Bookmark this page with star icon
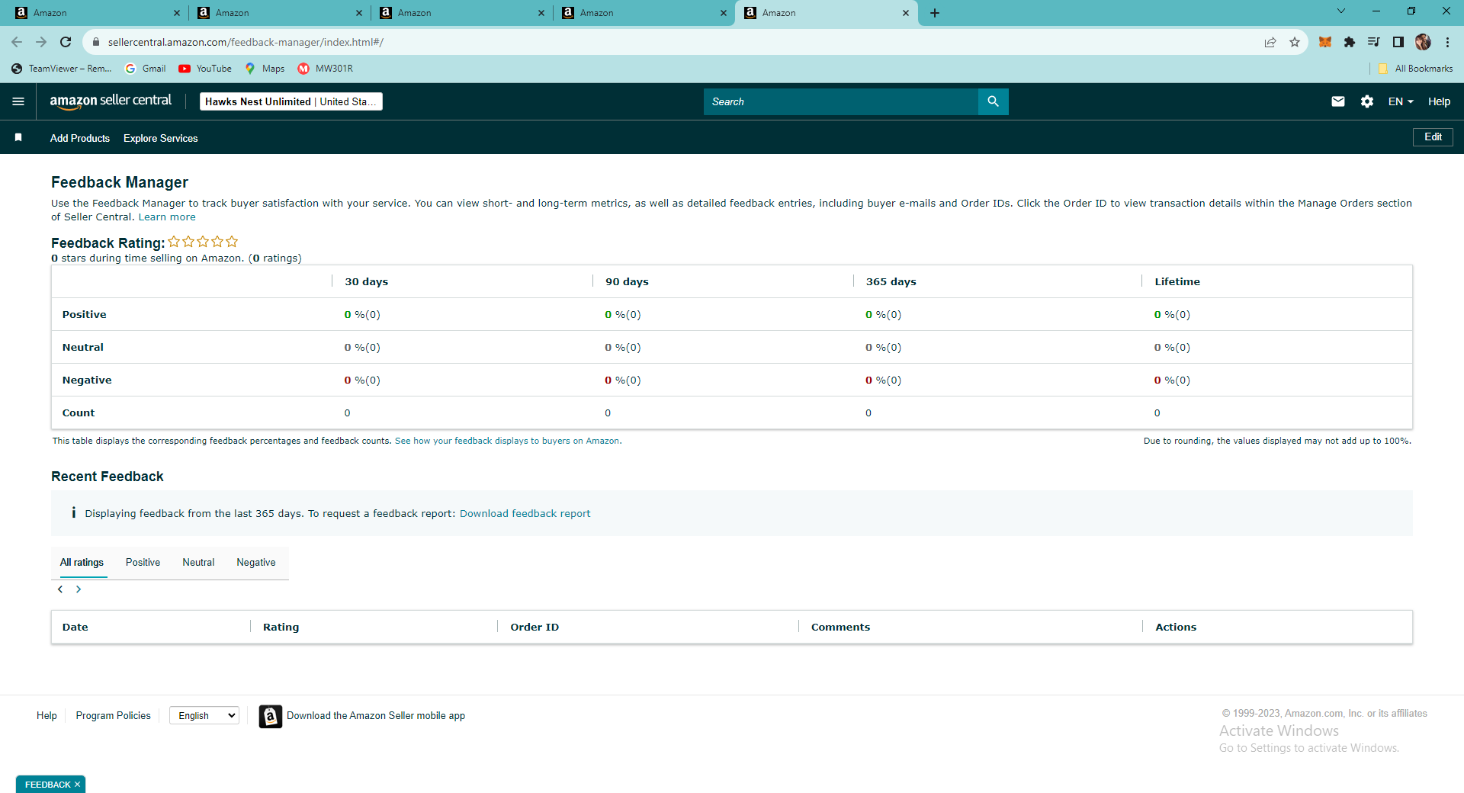Image resolution: width=1464 pixels, height=793 pixels. pos(1295,42)
